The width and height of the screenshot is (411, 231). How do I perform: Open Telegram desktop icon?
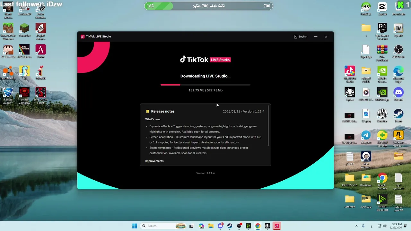point(366,137)
